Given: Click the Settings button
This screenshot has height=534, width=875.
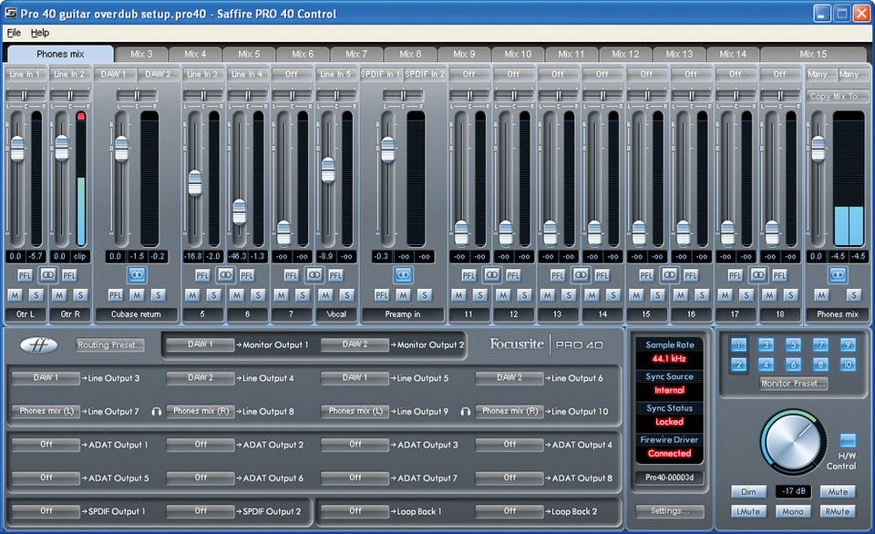Looking at the screenshot, I should click(x=670, y=511).
